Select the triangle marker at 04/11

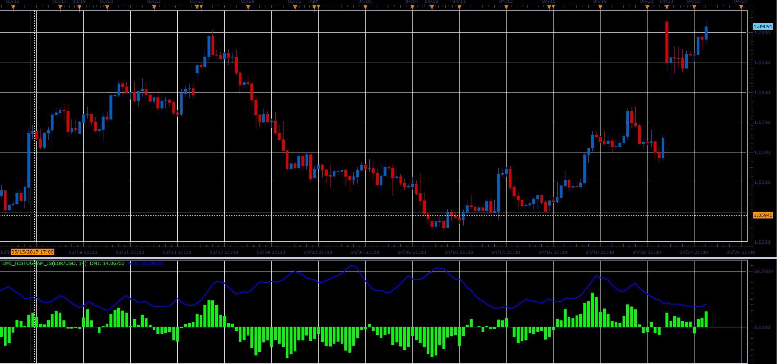(459, 7)
